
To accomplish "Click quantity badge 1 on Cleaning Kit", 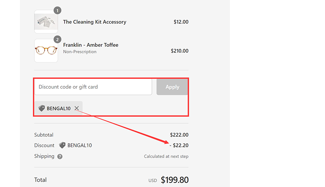I will point(57,10).
